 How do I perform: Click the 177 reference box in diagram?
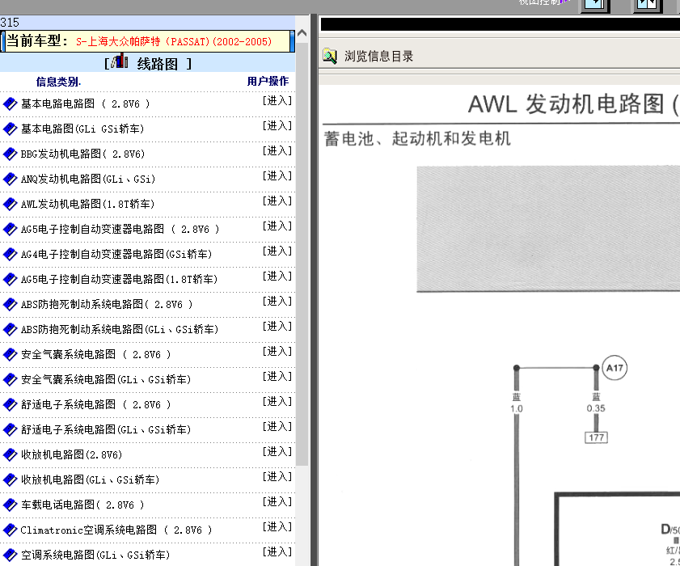click(x=596, y=437)
